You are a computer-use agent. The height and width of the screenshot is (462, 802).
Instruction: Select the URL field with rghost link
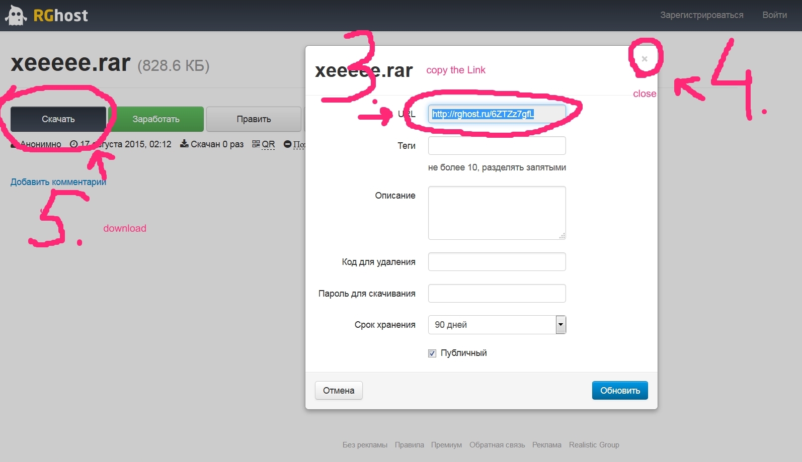(497, 114)
